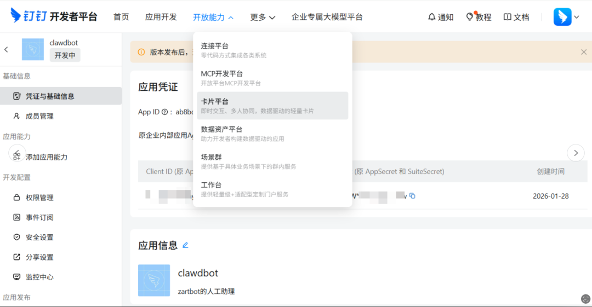Click the 创建时间 column header

[550, 171]
